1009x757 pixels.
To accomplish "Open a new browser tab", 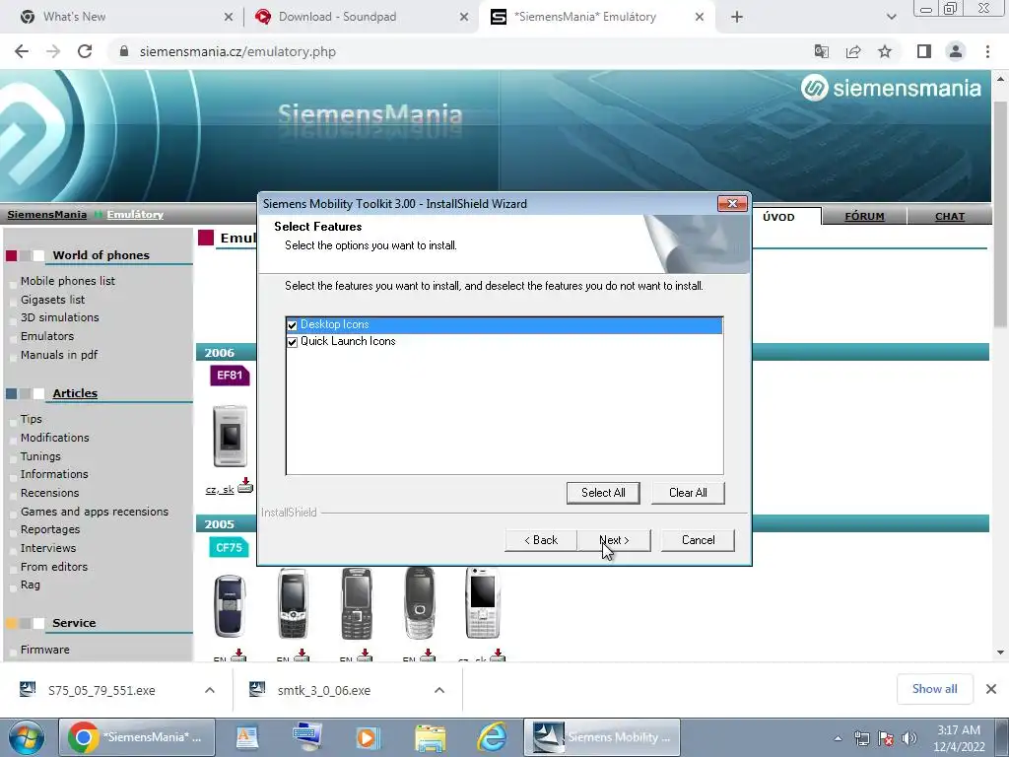I will [x=737, y=17].
